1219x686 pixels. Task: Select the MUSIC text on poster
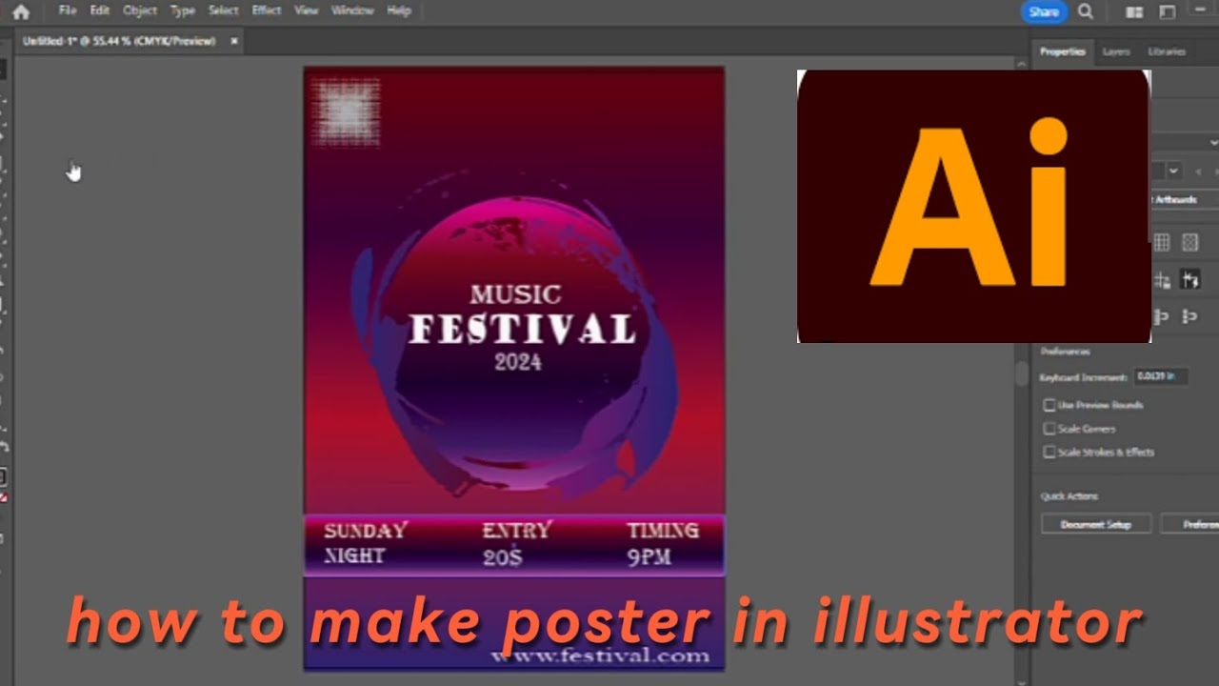pyautogui.click(x=515, y=294)
